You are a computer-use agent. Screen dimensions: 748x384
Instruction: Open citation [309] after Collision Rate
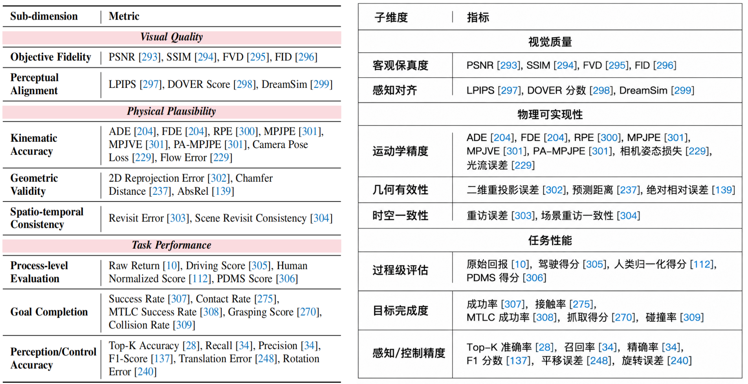184,325
